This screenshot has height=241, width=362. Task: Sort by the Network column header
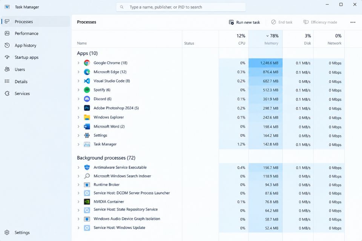coord(329,39)
